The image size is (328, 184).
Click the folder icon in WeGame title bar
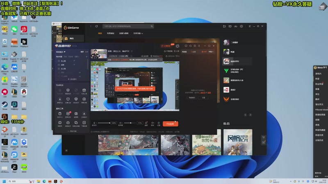[224, 26]
